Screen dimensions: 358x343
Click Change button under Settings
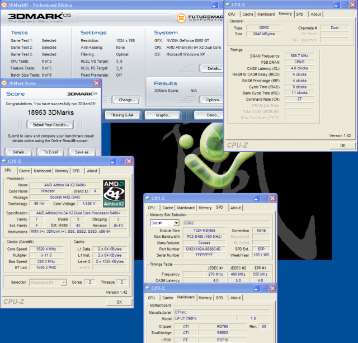pos(126,100)
